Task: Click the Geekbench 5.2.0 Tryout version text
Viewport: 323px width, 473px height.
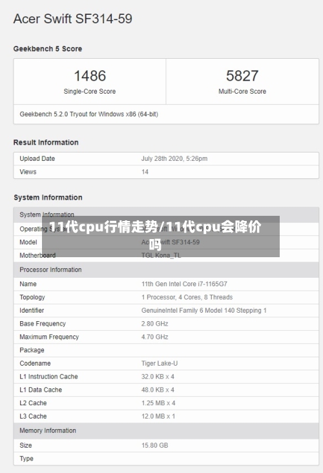Action: [x=89, y=114]
